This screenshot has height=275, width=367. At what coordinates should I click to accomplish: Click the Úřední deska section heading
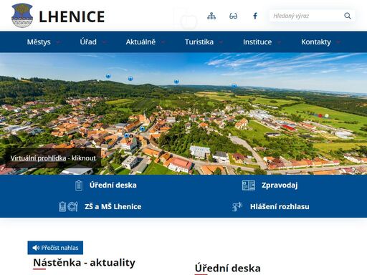[x=228, y=269]
